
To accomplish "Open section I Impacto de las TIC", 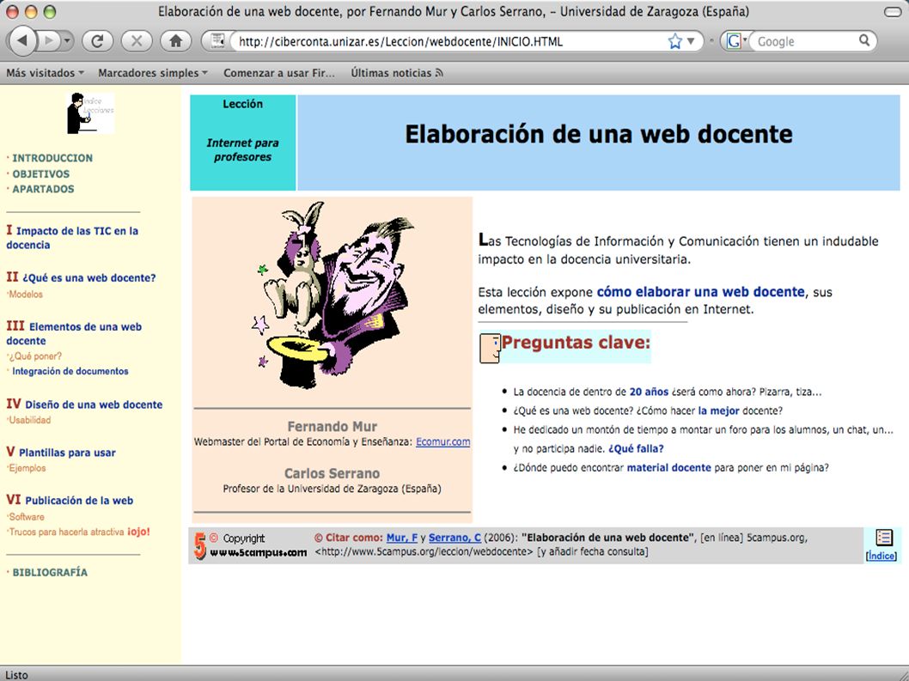I will point(72,238).
